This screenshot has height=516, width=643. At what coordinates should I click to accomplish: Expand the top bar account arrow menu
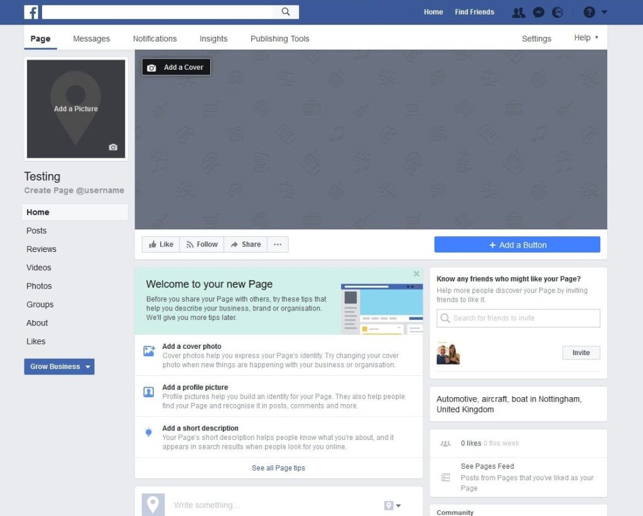pyautogui.click(x=605, y=12)
